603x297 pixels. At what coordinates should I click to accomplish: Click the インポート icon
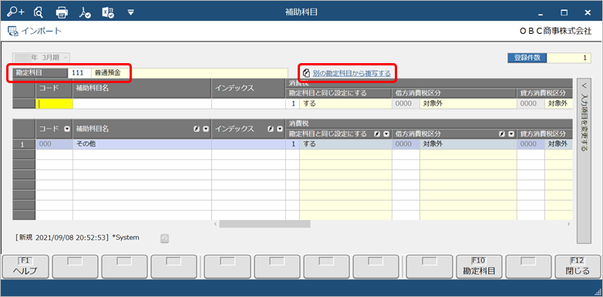[12, 31]
